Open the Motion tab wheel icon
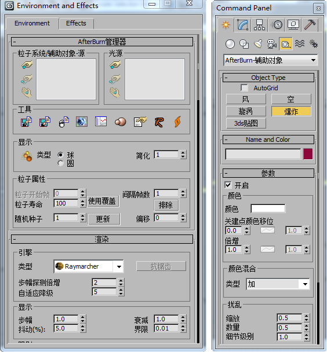 point(278,25)
